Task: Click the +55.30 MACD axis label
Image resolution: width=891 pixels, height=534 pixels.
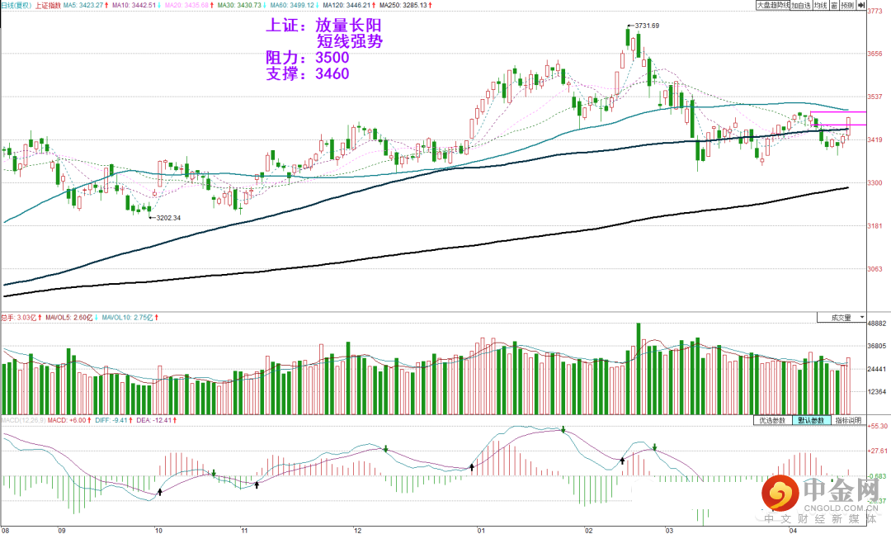Action: pyautogui.click(x=878, y=426)
